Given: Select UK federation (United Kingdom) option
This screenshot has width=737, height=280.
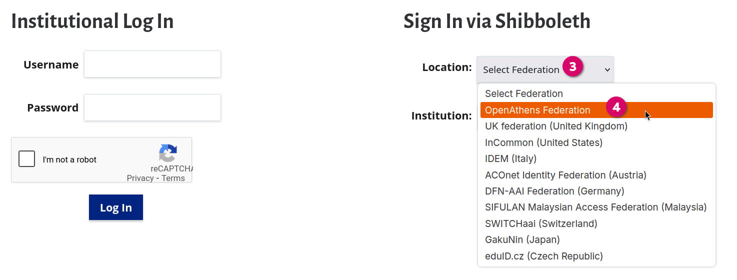Looking at the screenshot, I should click(556, 126).
